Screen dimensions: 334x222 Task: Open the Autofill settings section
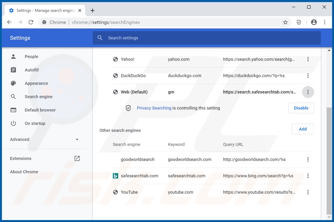32,70
